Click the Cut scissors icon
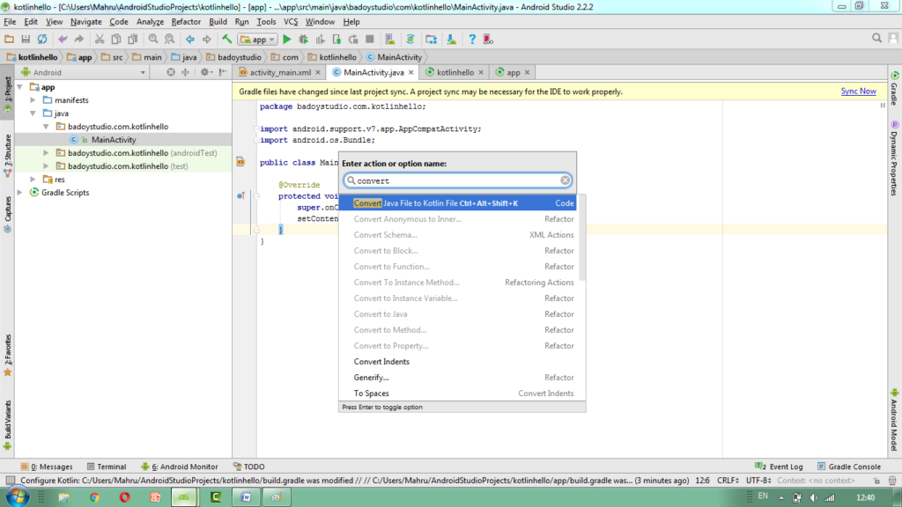Image resolution: width=902 pixels, height=507 pixels. pyautogui.click(x=100, y=39)
